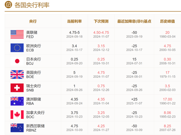Click ECB current rate 3.4
This screenshot has width=181, height=135.
click(74, 46)
